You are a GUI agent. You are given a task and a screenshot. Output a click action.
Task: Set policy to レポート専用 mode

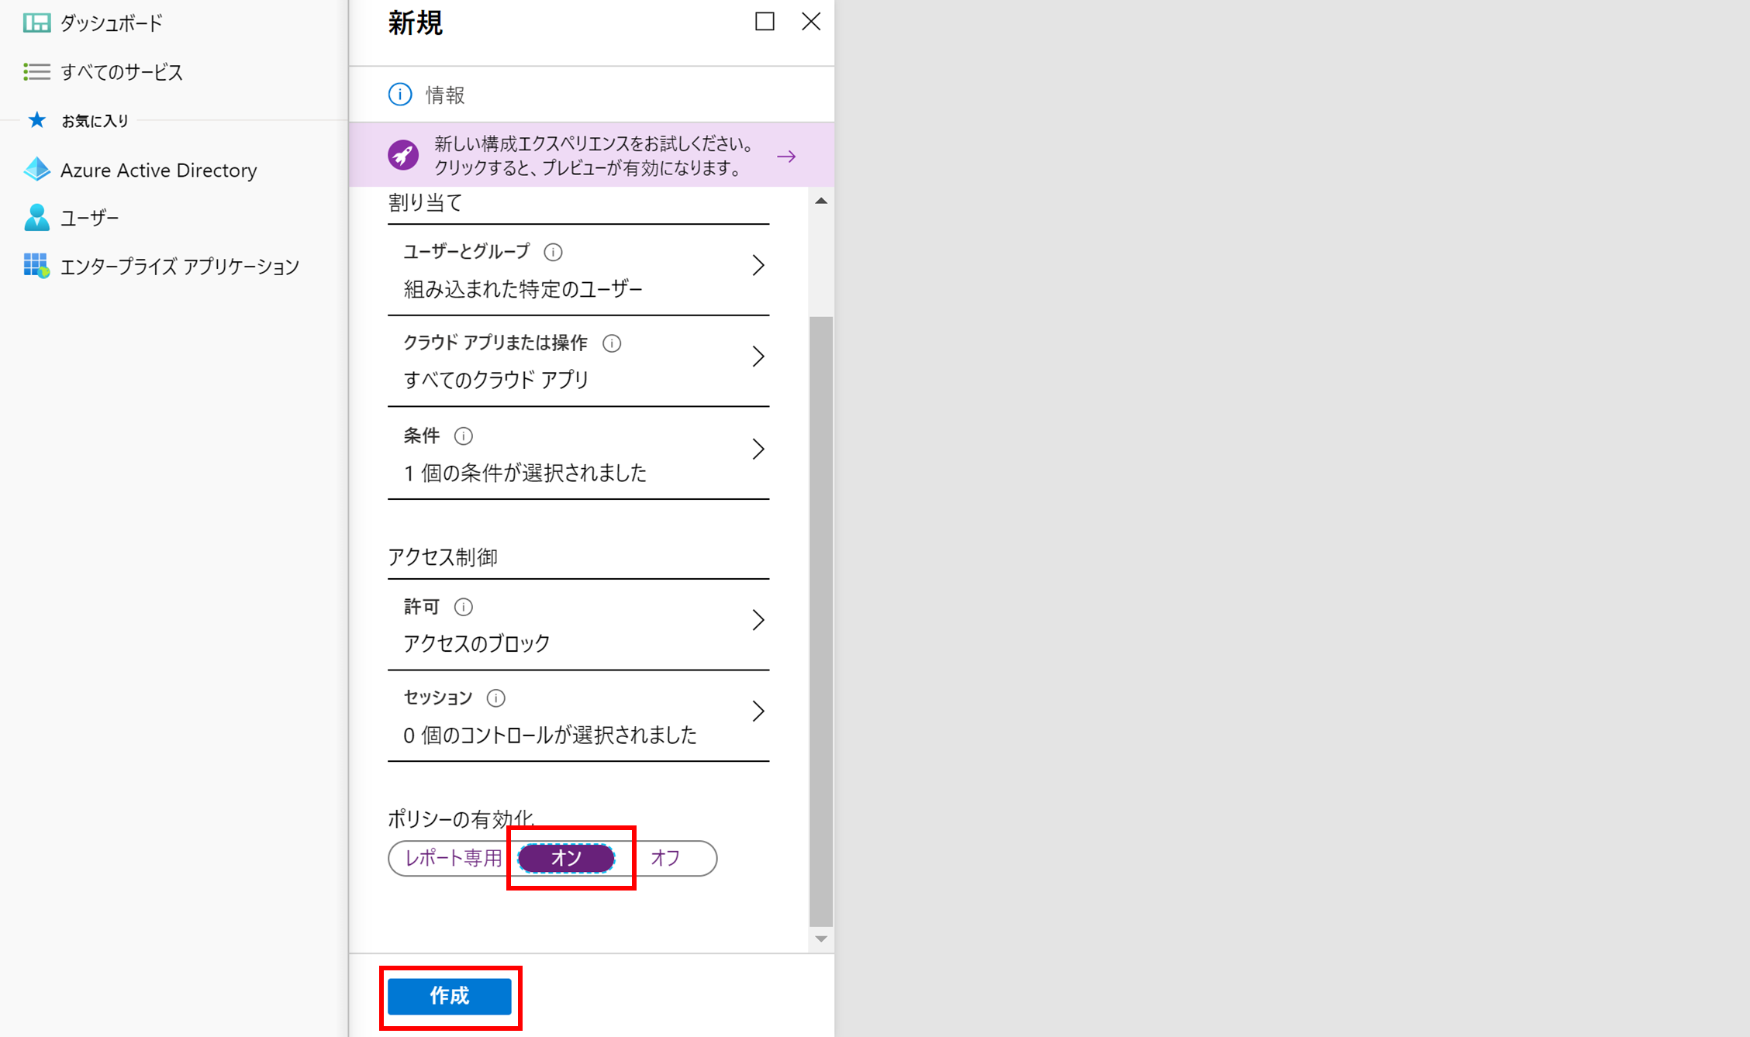pyautogui.click(x=453, y=858)
